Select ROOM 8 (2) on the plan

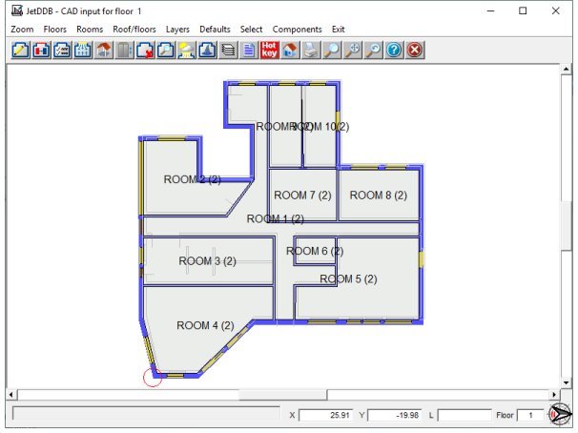(x=379, y=195)
